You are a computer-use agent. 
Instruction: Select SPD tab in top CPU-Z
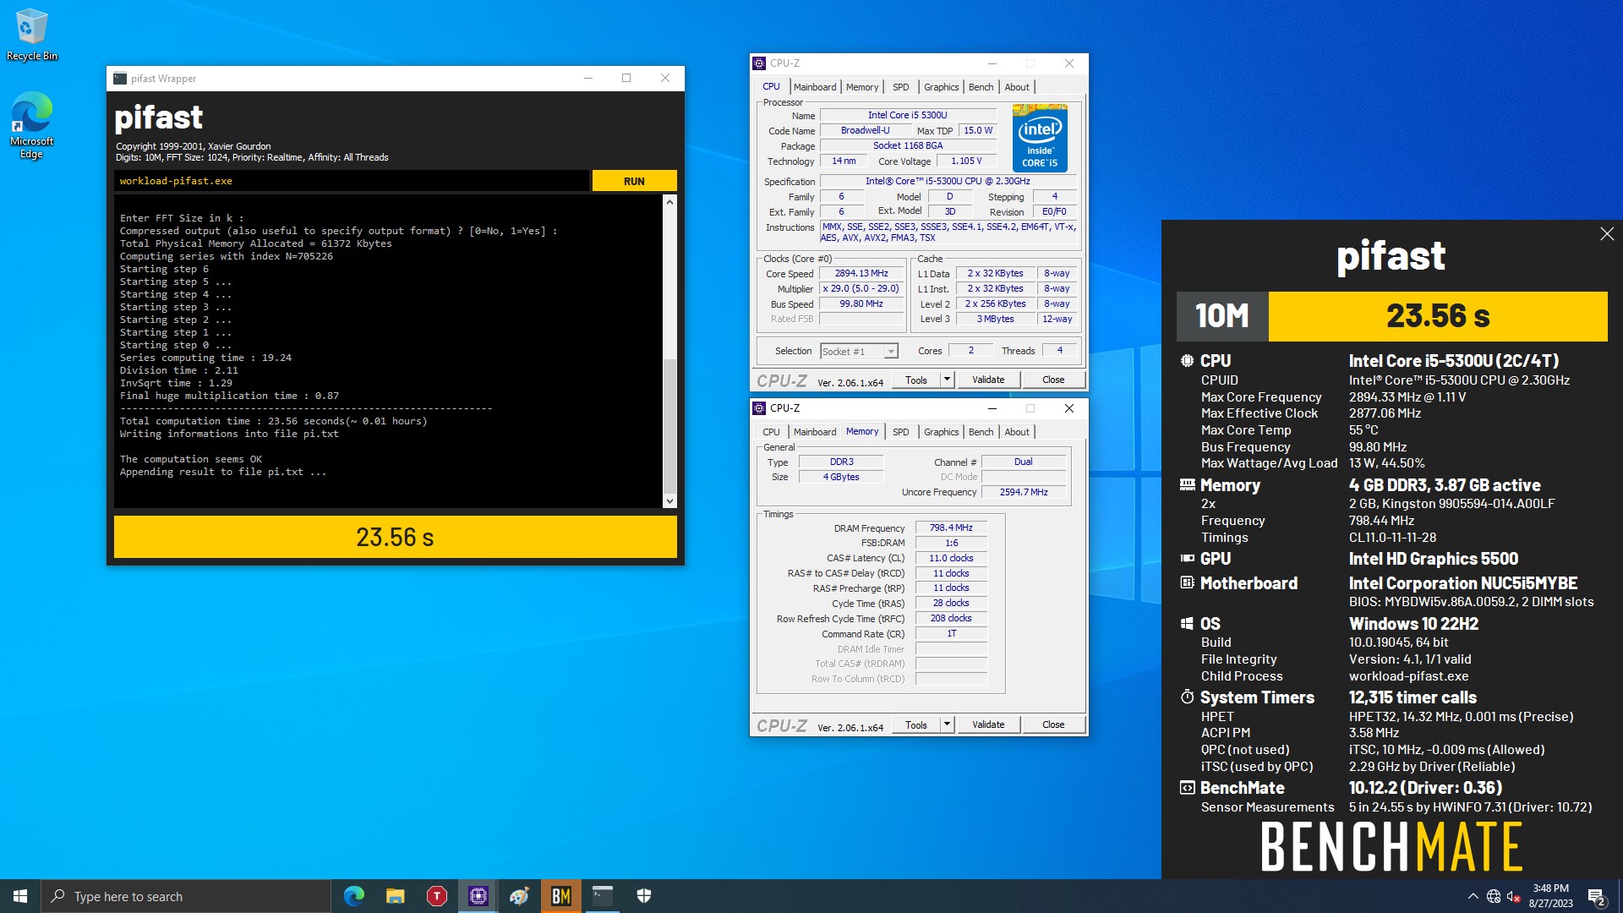coord(900,87)
